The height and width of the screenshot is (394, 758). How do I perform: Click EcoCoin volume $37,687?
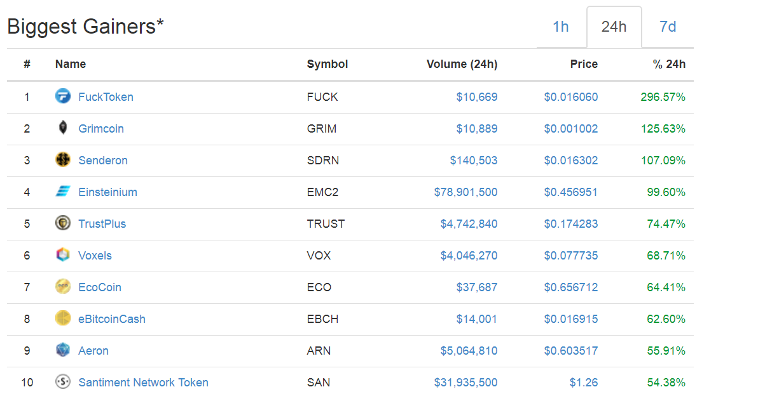(x=477, y=287)
